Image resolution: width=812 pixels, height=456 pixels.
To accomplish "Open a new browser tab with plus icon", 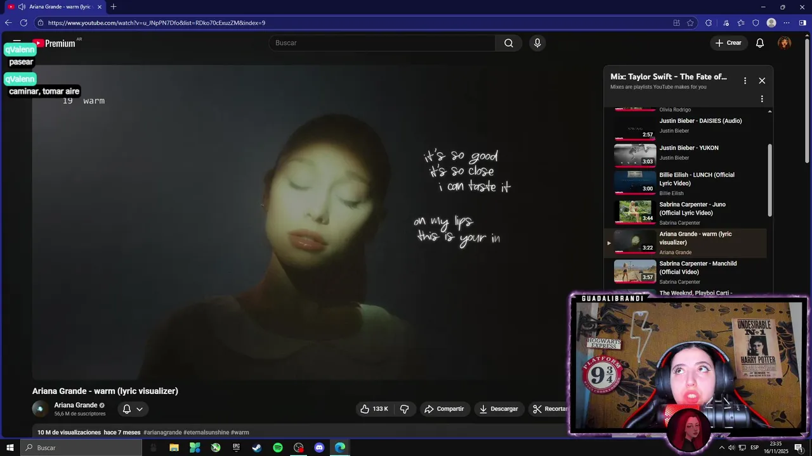I will 114,7.
